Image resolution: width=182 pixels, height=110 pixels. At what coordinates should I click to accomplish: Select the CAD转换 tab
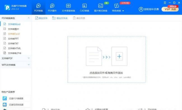(x=85, y=8)
